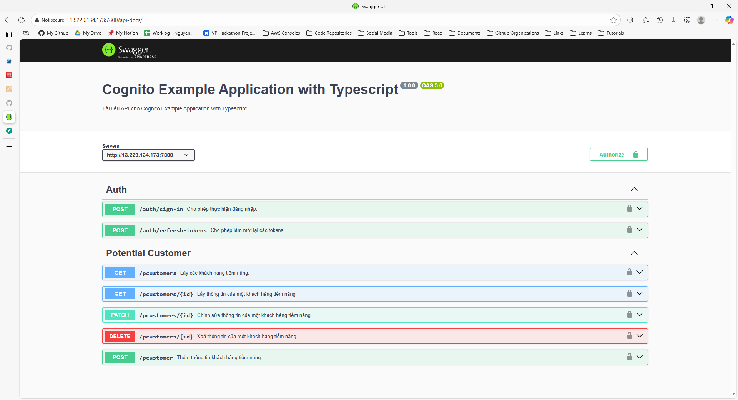Click the add new tab plus icon in sidebar
Viewport: 738px width, 400px height.
point(9,147)
